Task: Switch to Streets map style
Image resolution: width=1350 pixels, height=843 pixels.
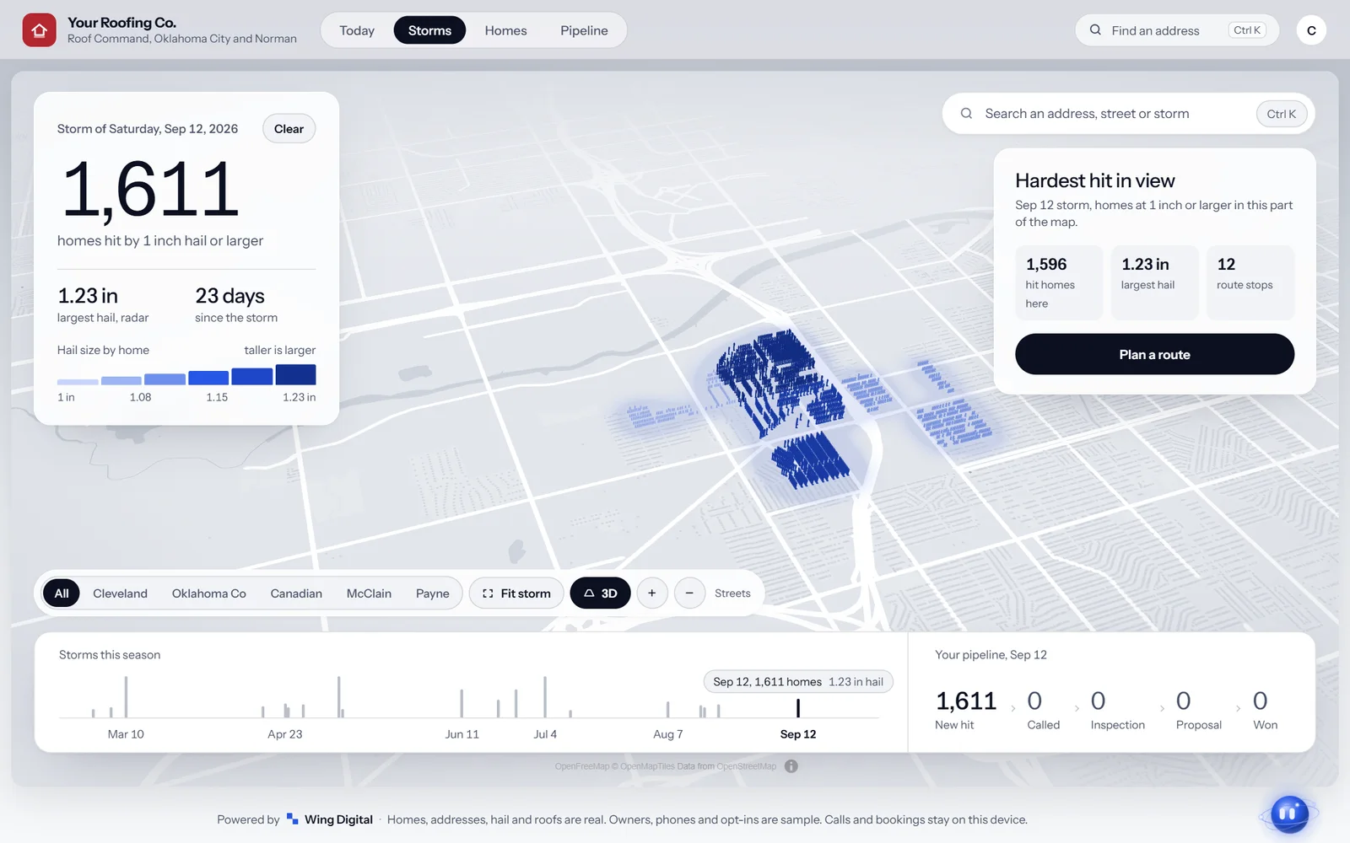Action: 732,593
